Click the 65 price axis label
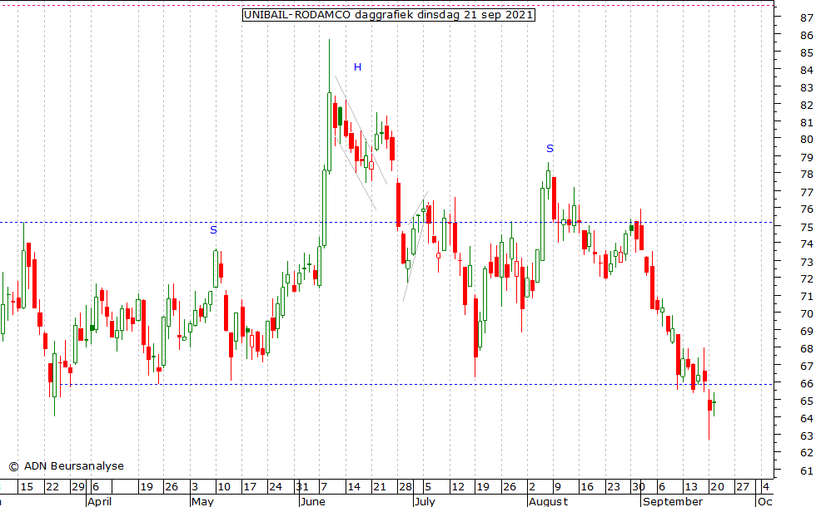The height and width of the screenshot is (507, 816). click(x=807, y=401)
